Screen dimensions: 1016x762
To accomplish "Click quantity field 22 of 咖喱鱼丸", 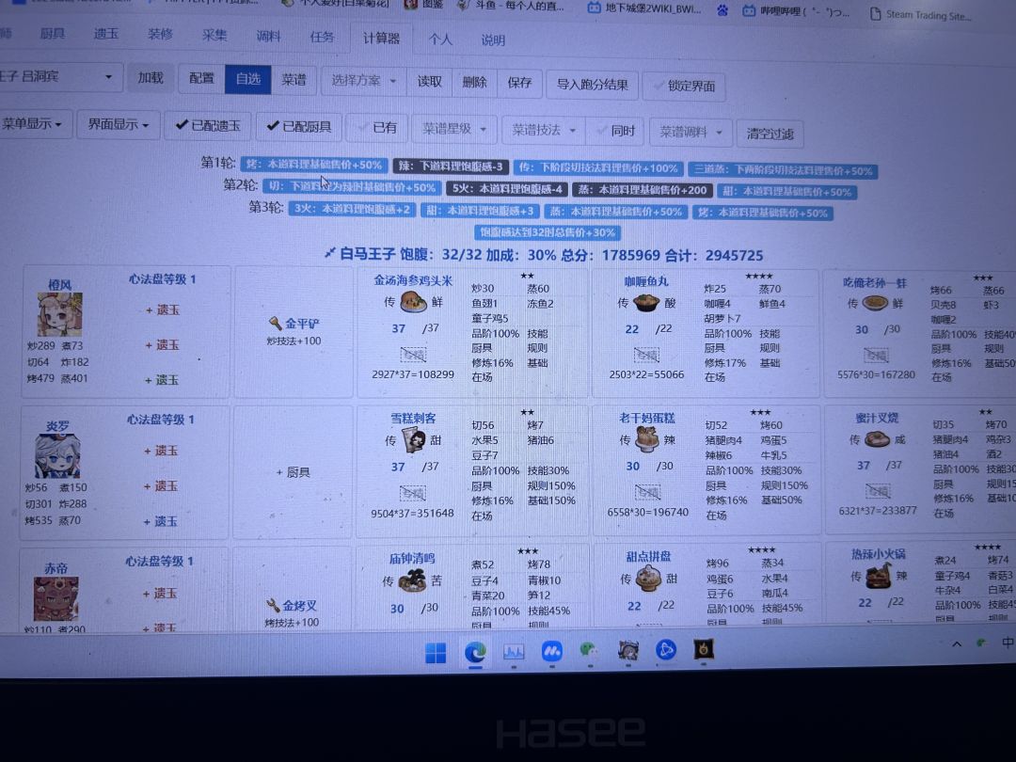I will click(x=632, y=329).
